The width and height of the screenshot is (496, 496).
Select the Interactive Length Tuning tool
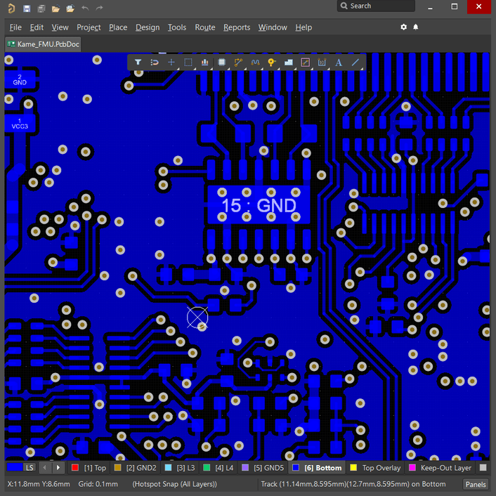click(255, 63)
